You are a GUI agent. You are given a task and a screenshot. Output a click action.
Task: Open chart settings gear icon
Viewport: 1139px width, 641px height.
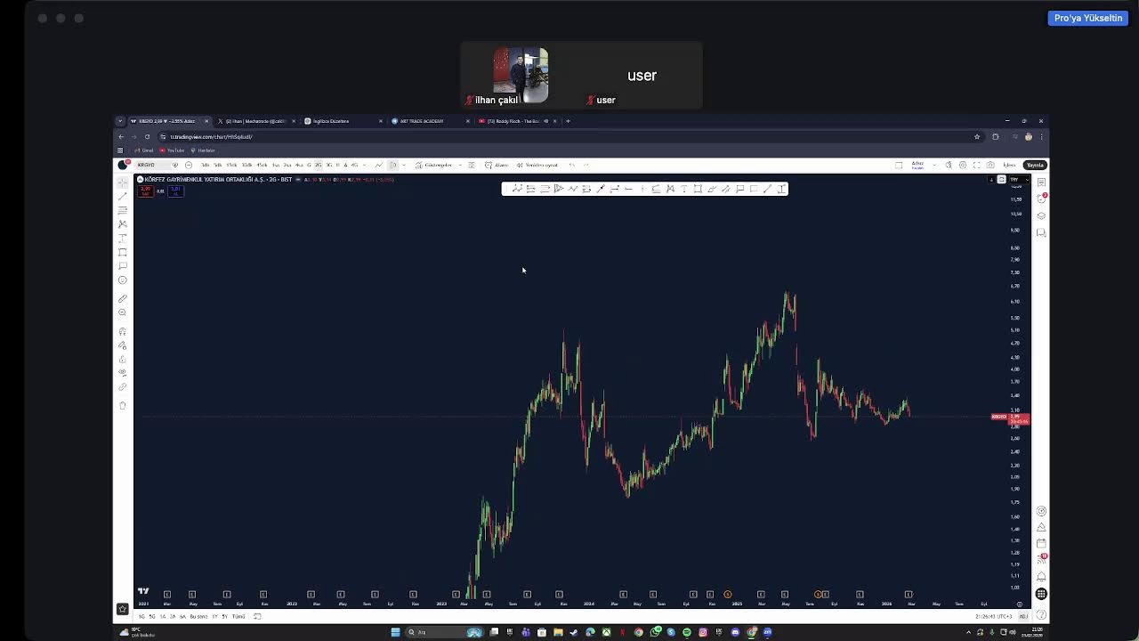point(963,165)
